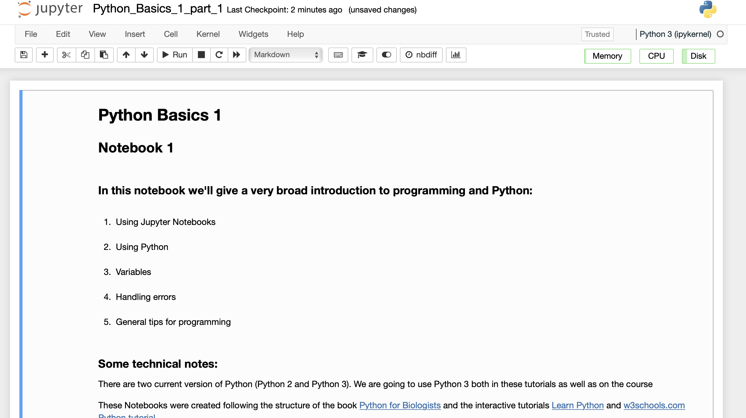Open the File menu
Image resolution: width=746 pixels, height=418 pixels.
pos(31,34)
